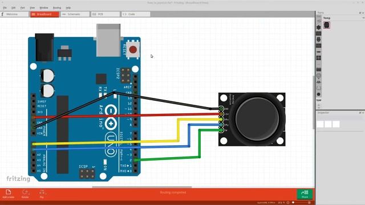Open the Temp bin options dropdown
365x205 pixels.
coord(363,18)
